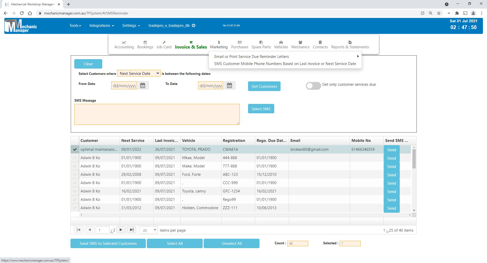Go to next page of customers
This screenshot has width=487, height=263.
click(x=121, y=230)
